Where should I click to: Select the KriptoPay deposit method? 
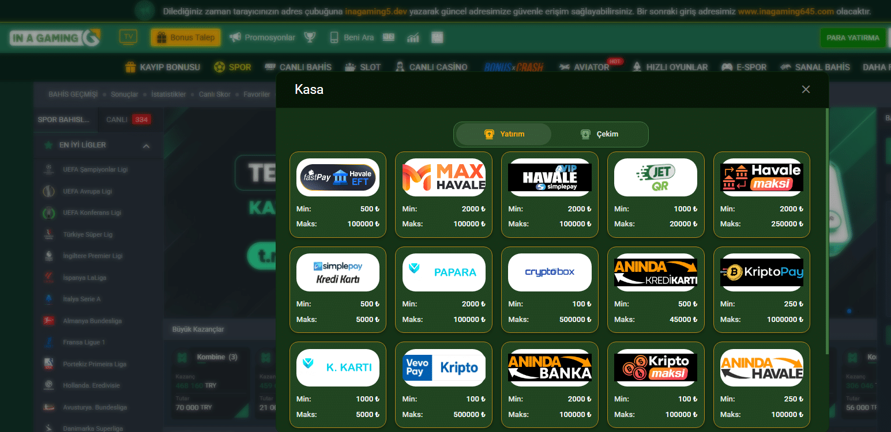click(x=761, y=272)
